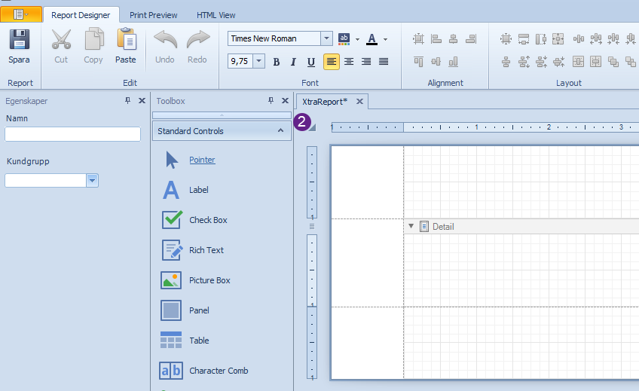
Task: Click Bring to Front icon
Action: [x=613, y=62]
